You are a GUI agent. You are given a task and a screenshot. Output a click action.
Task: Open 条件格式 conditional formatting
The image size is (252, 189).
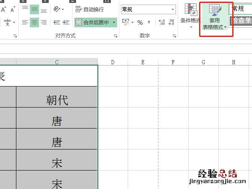click(191, 16)
